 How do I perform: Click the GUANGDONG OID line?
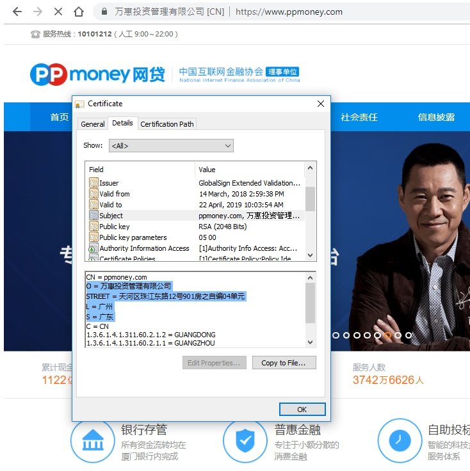pyautogui.click(x=151, y=335)
